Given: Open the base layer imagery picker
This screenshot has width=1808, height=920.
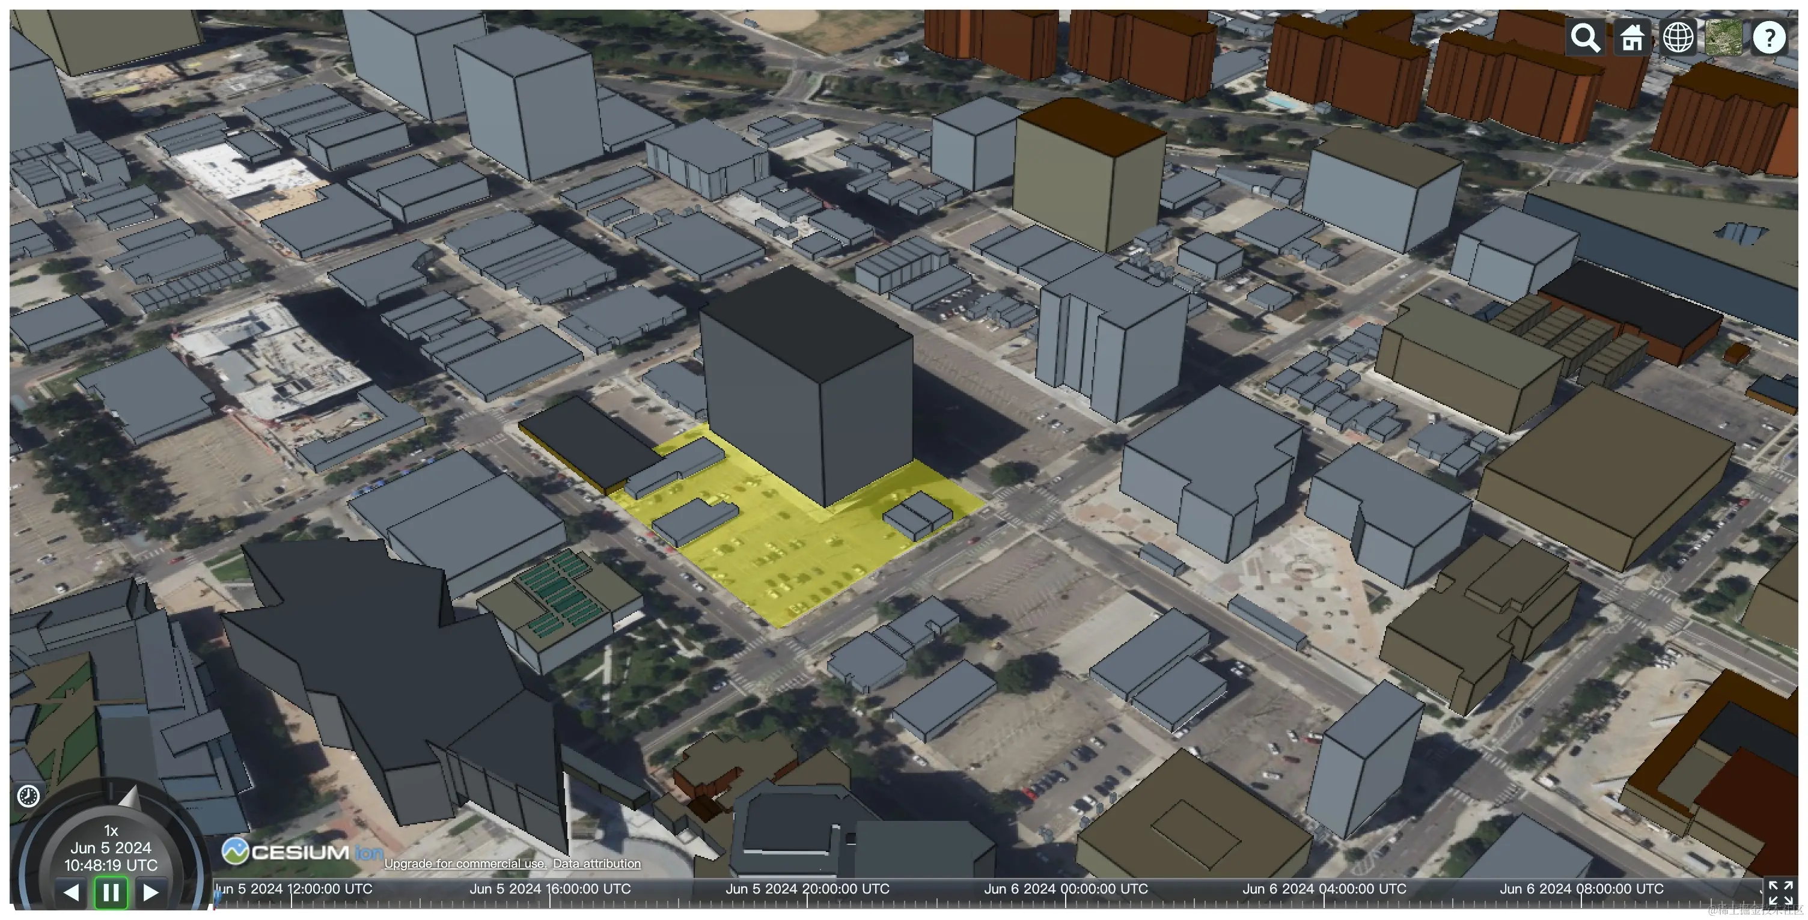Looking at the screenshot, I should point(1724,37).
